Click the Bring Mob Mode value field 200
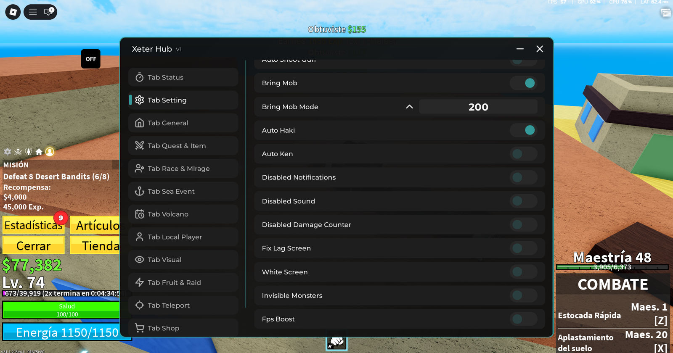Image resolution: width=673 pixels, height=353 pixels. point(478,107)
